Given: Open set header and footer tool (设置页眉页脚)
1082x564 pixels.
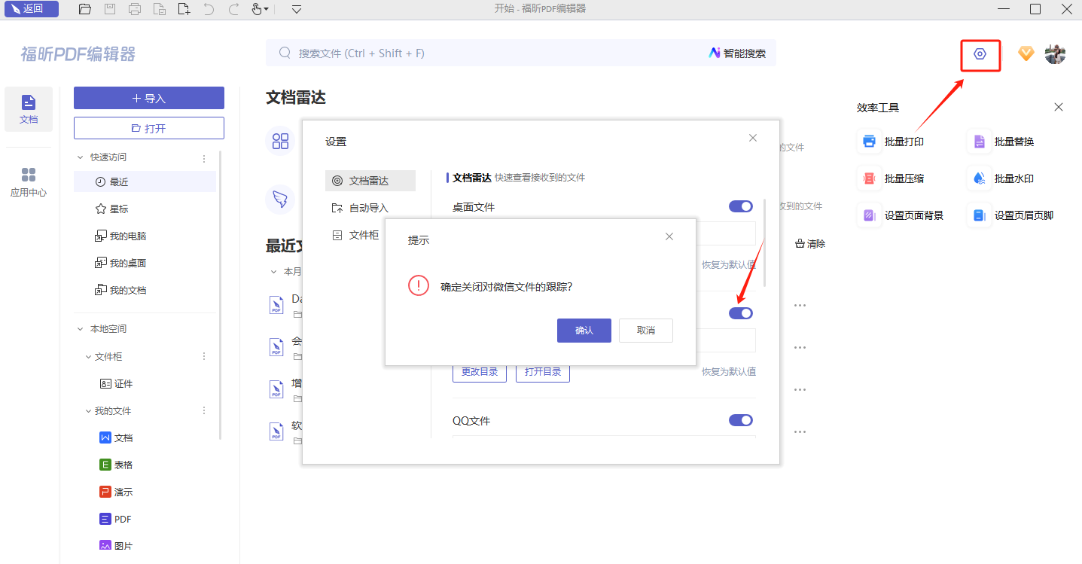Looking at the screenshot, I should 1012,215.
